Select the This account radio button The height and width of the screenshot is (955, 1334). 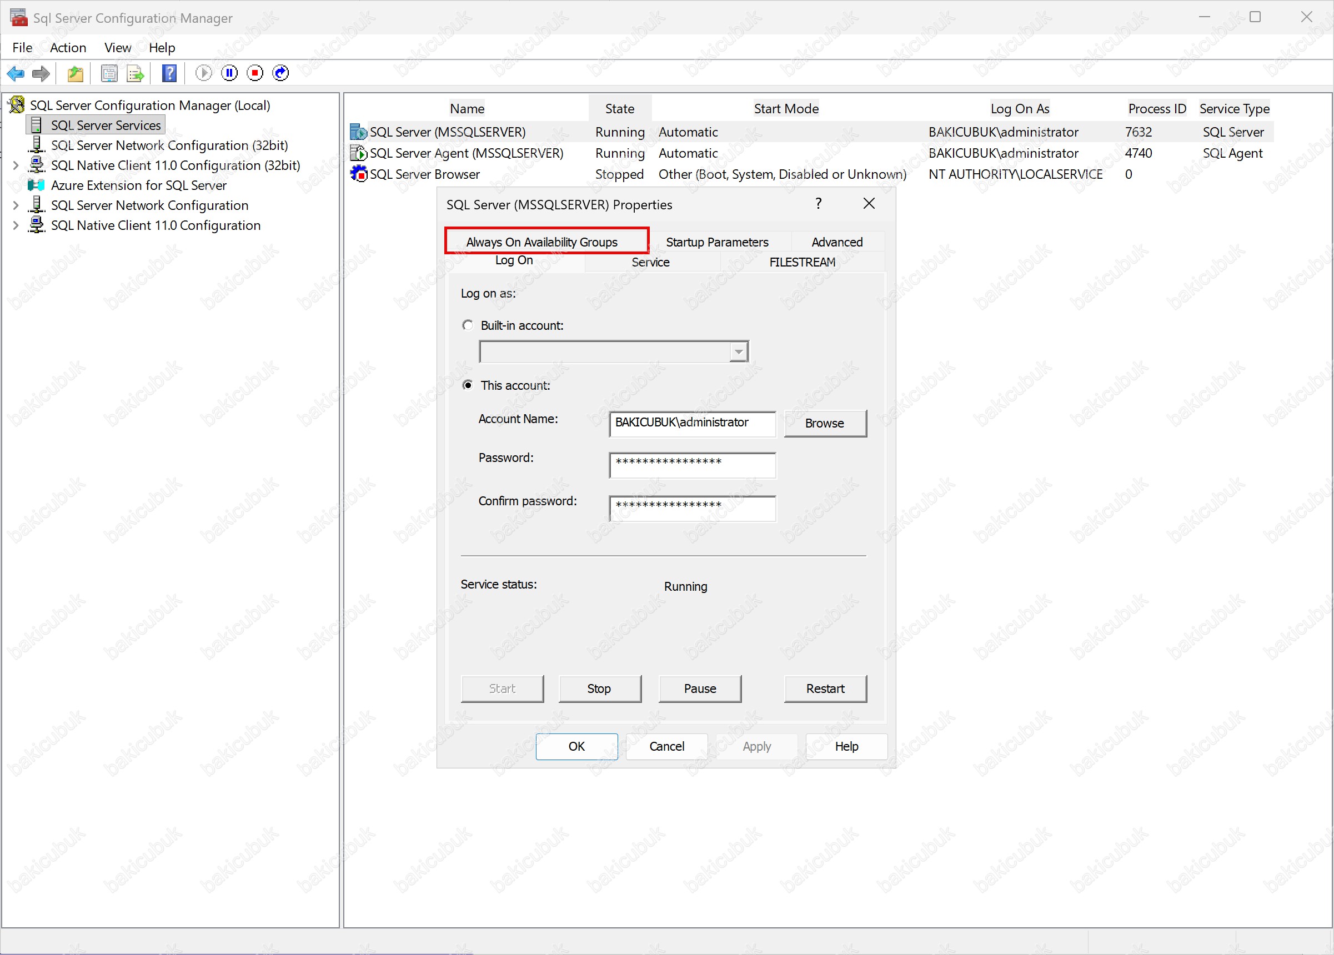pos(468,385)
